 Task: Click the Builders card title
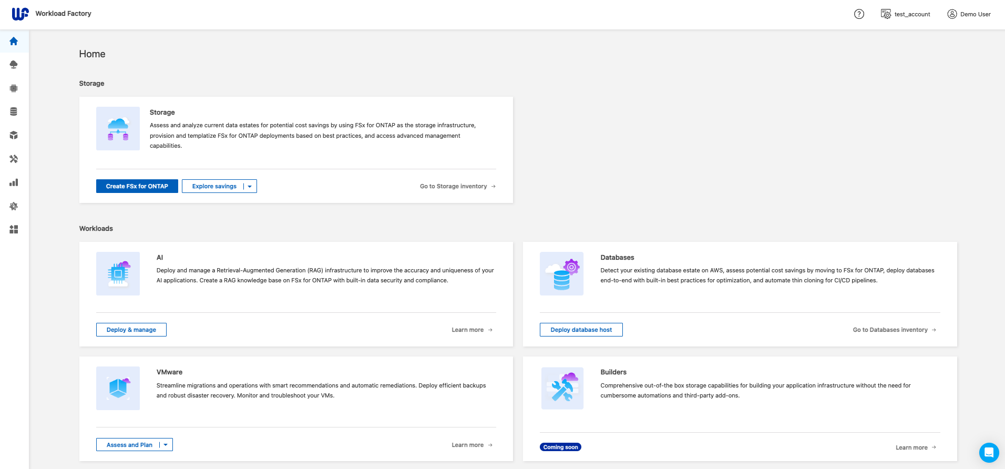point(613,372)
